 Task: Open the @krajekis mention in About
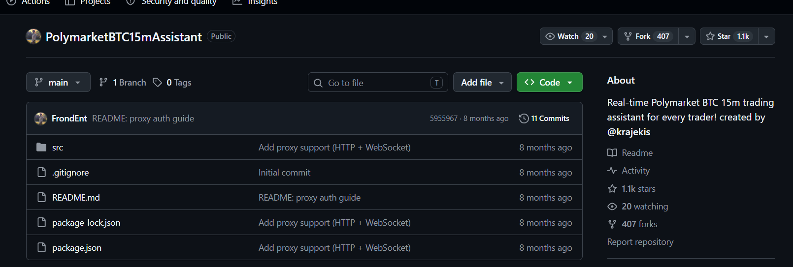click(x=628, y=132)
